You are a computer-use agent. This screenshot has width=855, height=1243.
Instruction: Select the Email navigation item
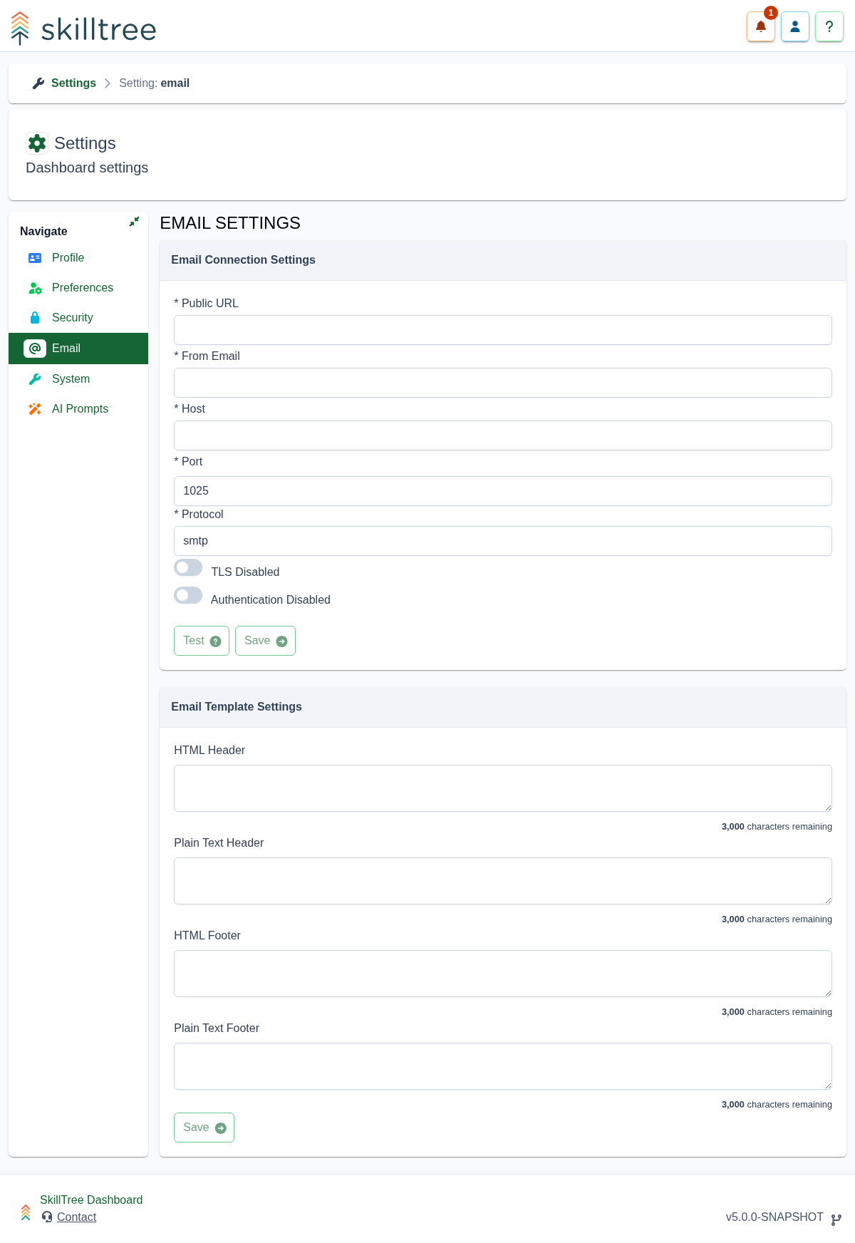click(78, 349)
